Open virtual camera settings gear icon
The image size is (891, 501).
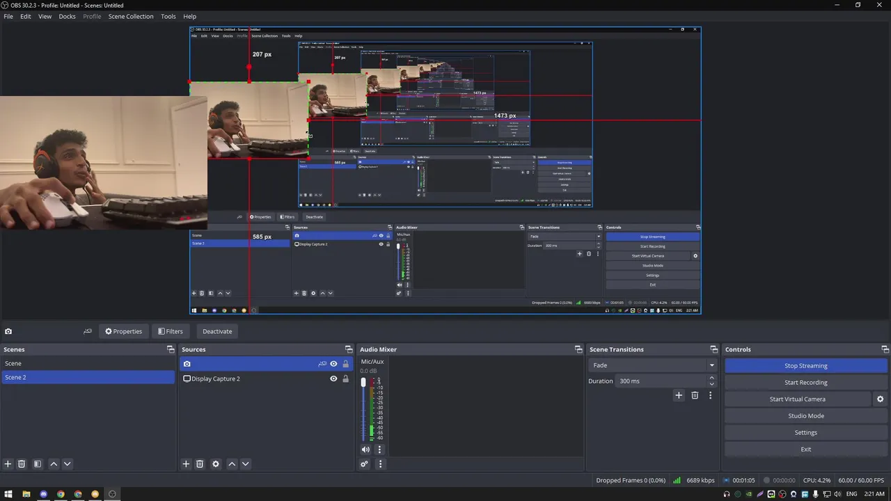click(880, 399)
